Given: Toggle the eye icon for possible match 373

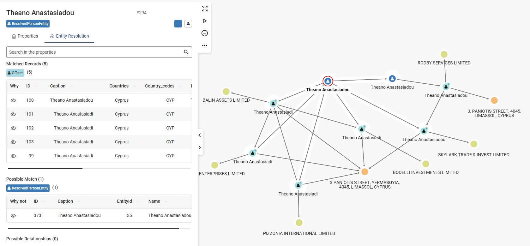Looking at the screenshot, I should point(13,216).
